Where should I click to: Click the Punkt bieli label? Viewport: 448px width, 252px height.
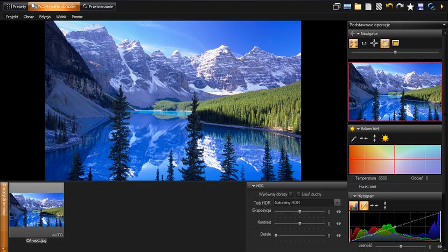367,186
